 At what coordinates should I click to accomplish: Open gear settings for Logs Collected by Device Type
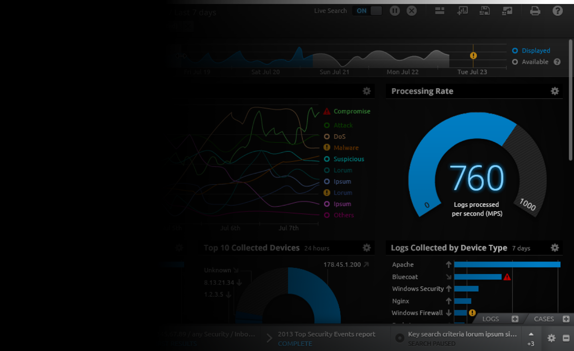pos(555,248)
